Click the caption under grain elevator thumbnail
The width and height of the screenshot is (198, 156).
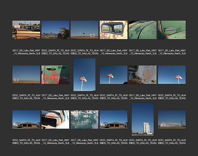point(143,142)
